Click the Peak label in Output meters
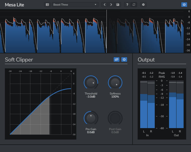 [162, 73]
